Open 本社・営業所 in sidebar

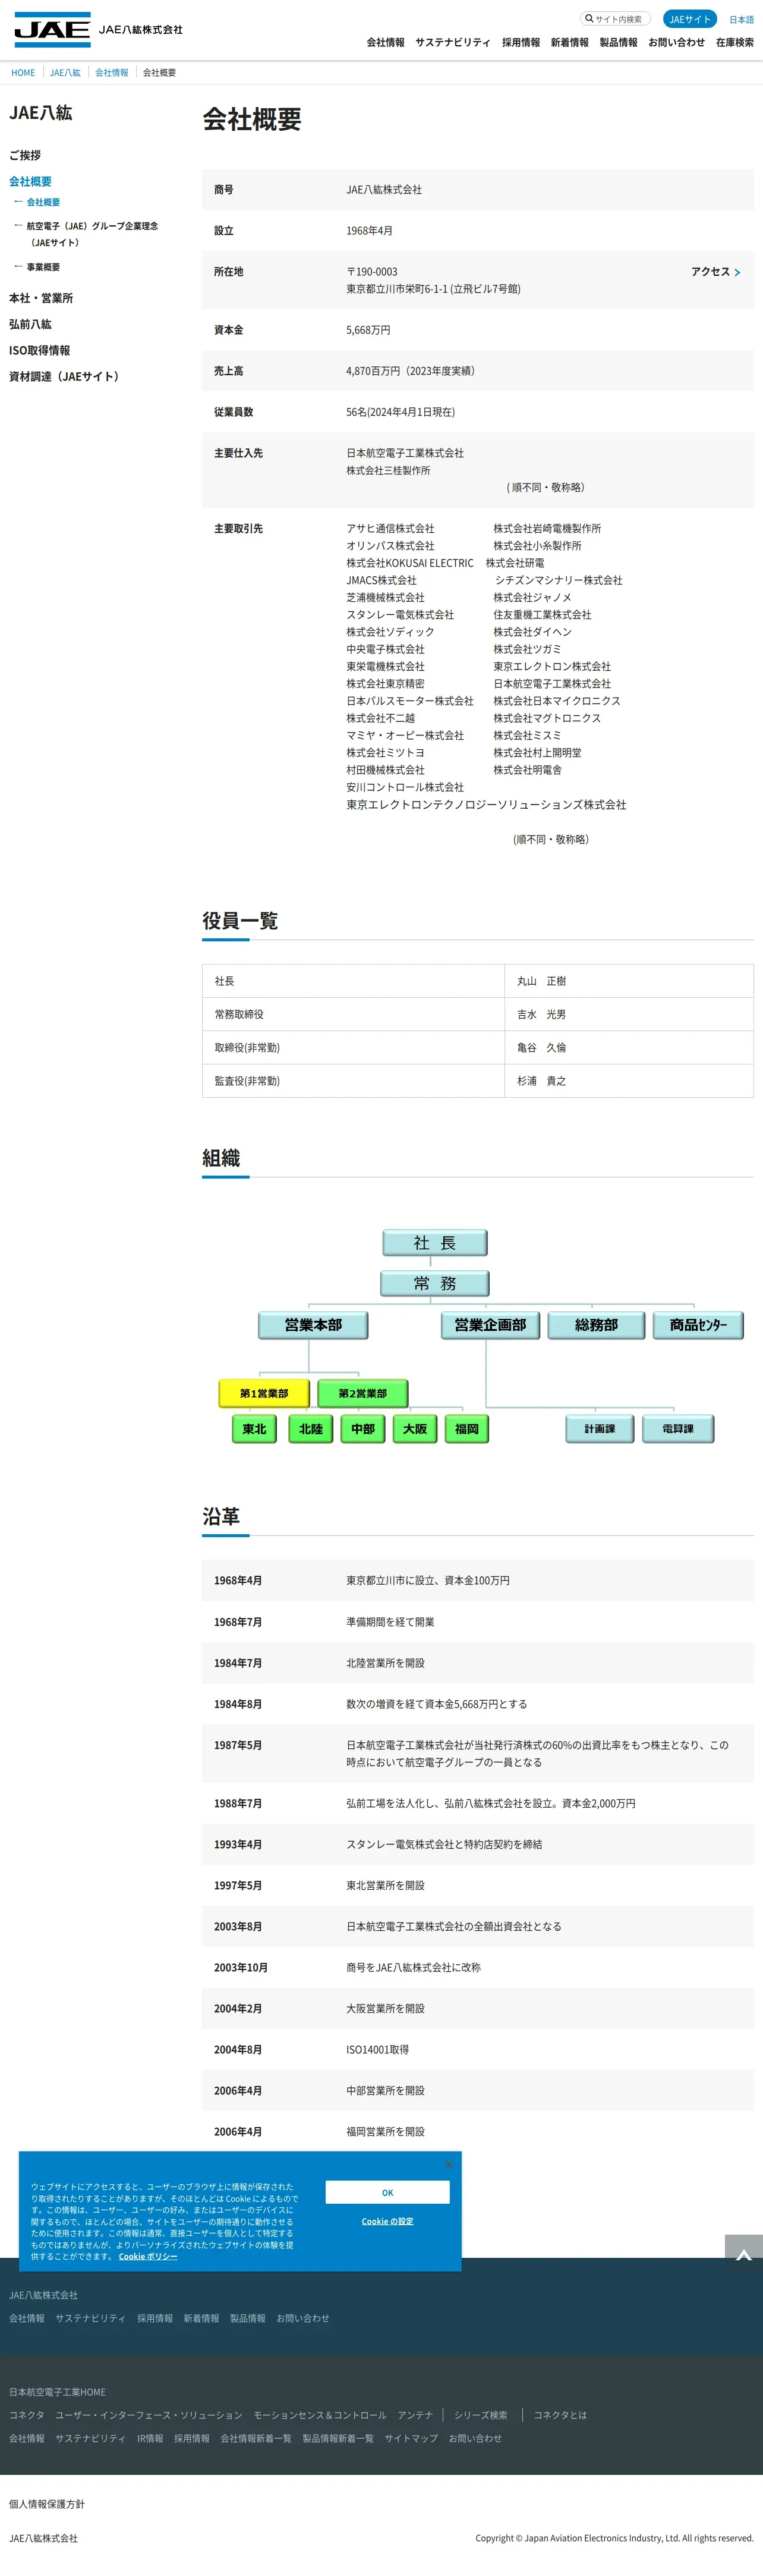(41, 298)
